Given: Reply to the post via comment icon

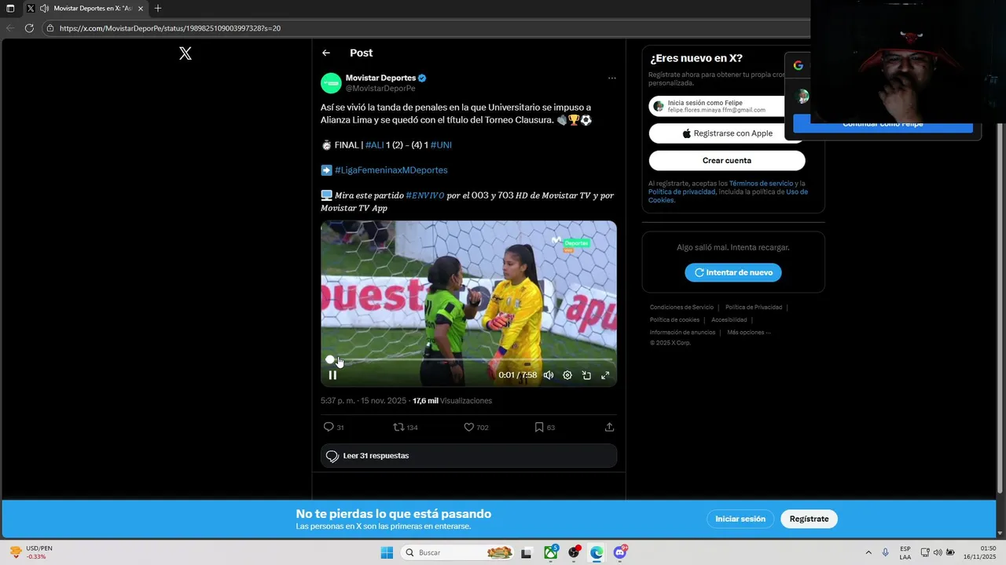Looking at the screenshot, I should [x=329, y=427].
